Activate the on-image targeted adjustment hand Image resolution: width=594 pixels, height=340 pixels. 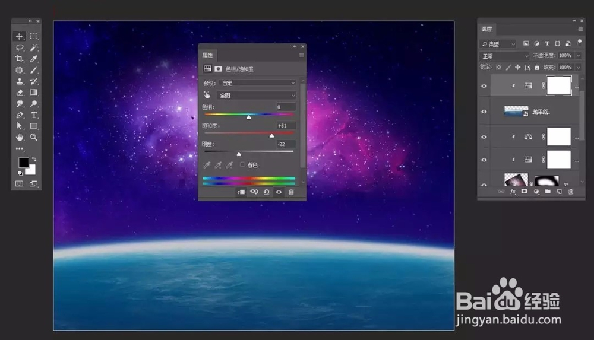207,95
